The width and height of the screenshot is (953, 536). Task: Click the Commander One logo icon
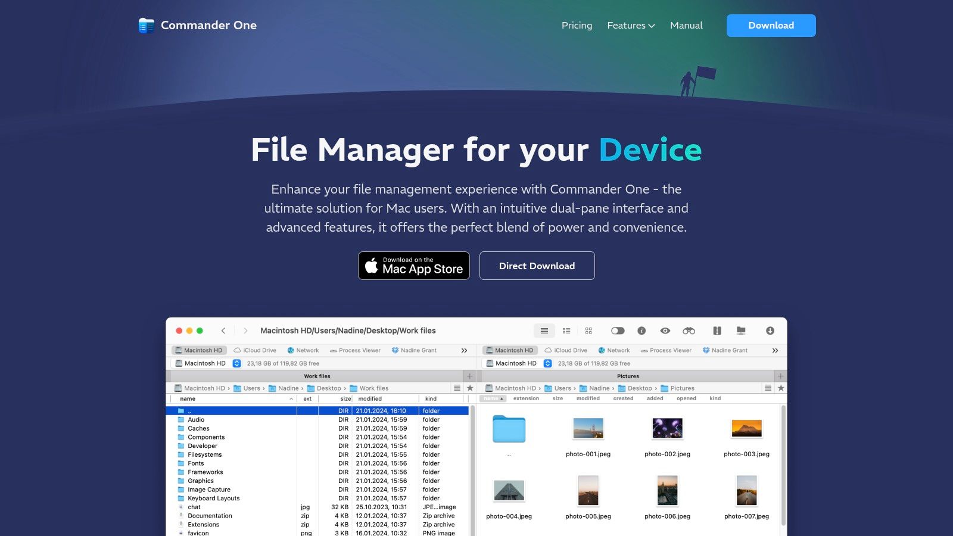tap(146, 26)
